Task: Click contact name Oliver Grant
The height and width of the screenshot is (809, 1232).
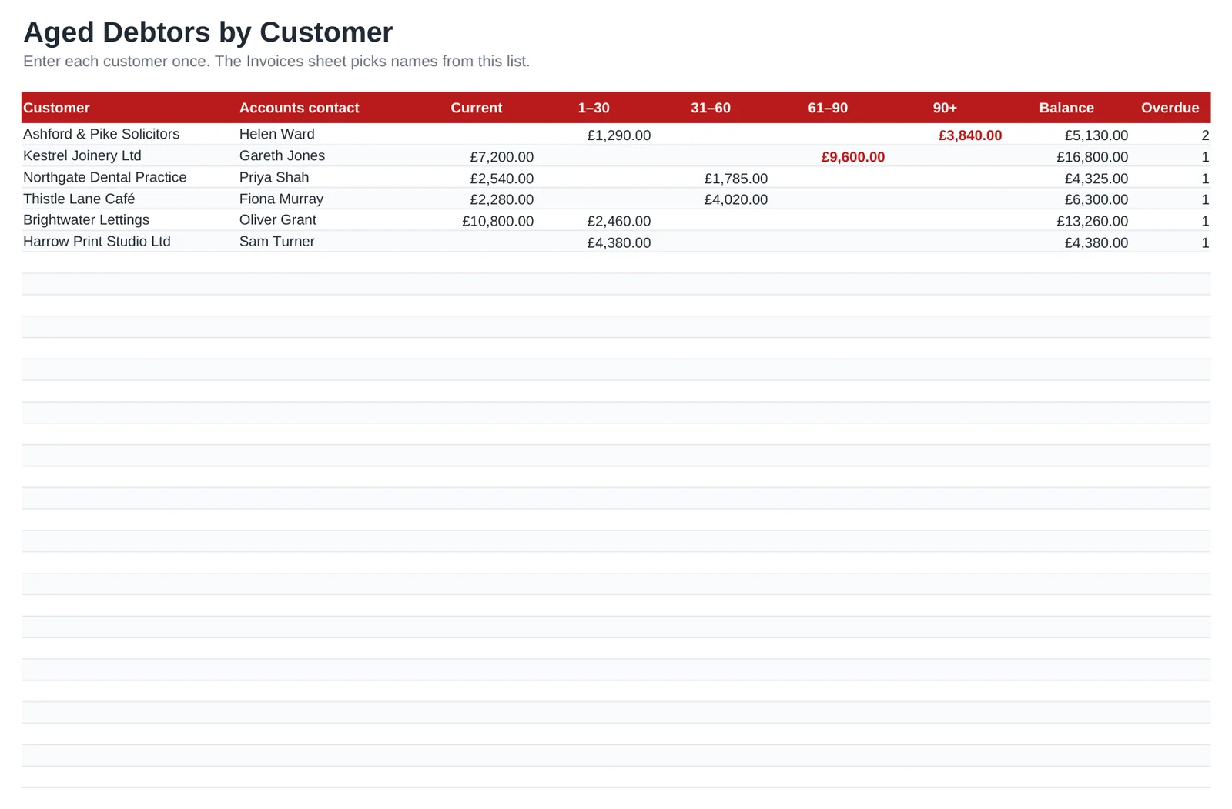Action: [x=278, y=219]
